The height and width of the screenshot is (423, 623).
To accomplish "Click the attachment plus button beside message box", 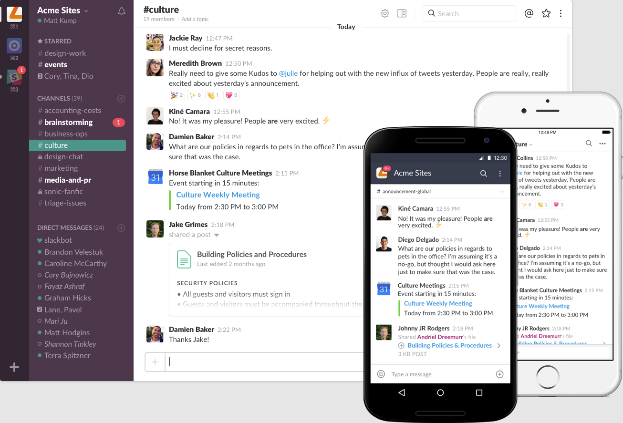I will pos(155,362).
